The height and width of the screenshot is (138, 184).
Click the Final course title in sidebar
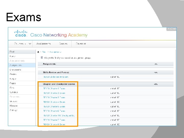22,52
